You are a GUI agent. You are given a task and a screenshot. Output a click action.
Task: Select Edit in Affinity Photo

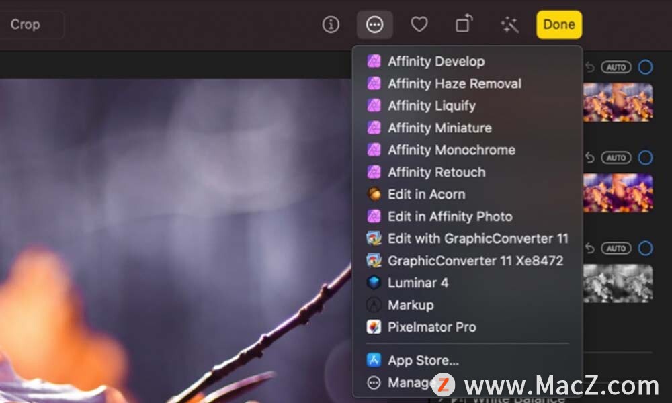[x=467, y=216]
